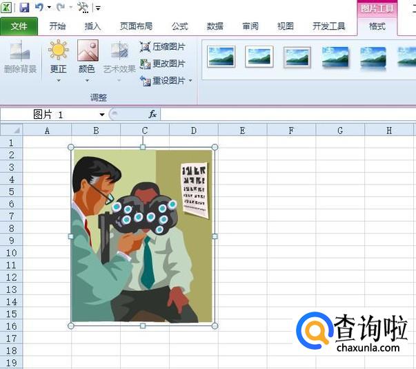416x369 pixels.
Task: Click the picture's bottom-left corner handle
Action: click(x=71, y=325)
